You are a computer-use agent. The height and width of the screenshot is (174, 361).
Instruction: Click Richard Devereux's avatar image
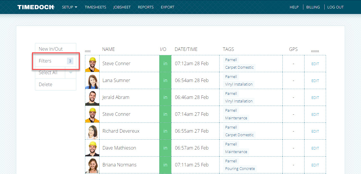click(x=92, y=132)
